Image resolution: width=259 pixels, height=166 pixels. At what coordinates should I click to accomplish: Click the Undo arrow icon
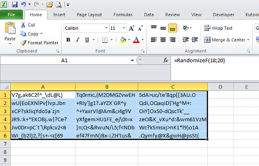(x=23, y=5)
